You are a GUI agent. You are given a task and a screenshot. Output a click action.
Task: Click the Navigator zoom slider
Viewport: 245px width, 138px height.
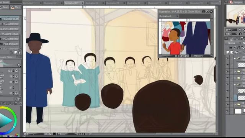[234, 30]
